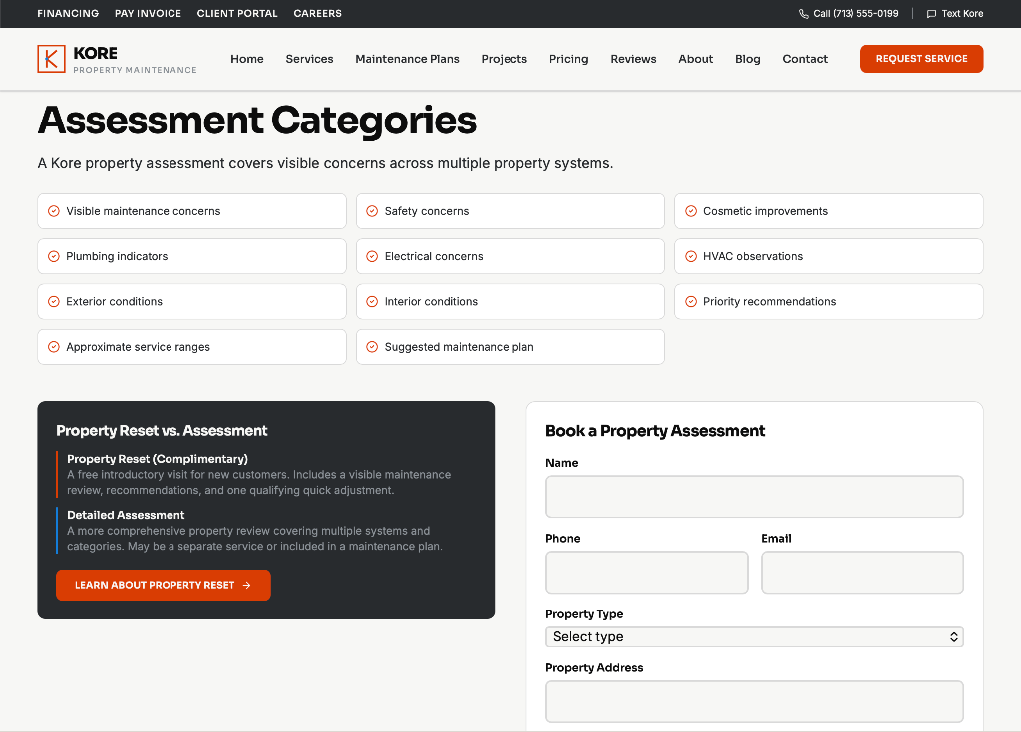This screenshot has width=1021, height=732.
Task: Click 'Assessment Categories' page heading
Action: point(256,121)
